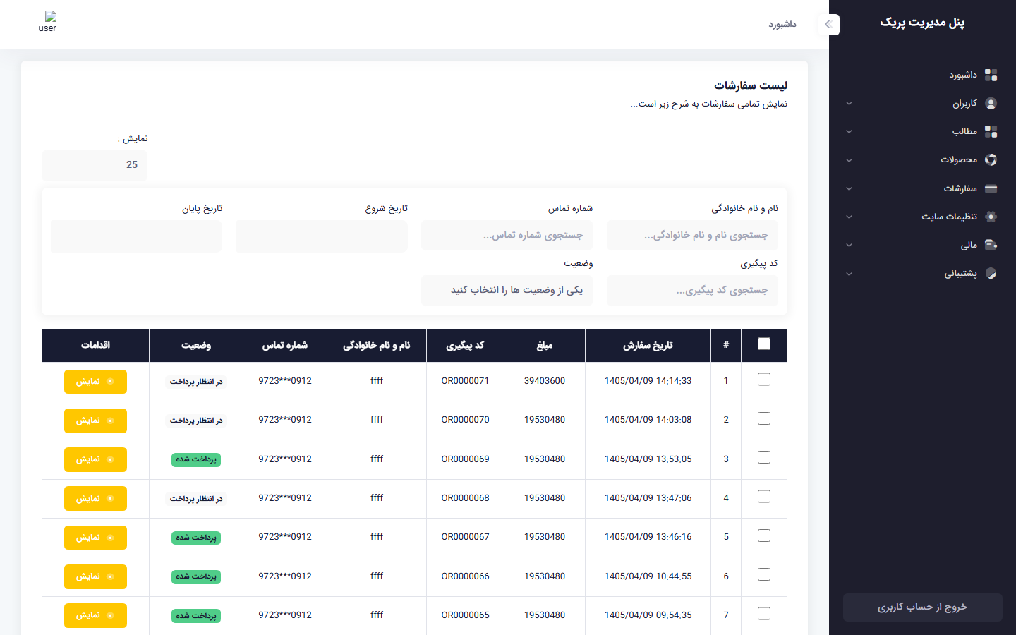The width and height of the screenshot is (1016, 635).
Task: Open the user avatar in the header
Action: point(47,21)
